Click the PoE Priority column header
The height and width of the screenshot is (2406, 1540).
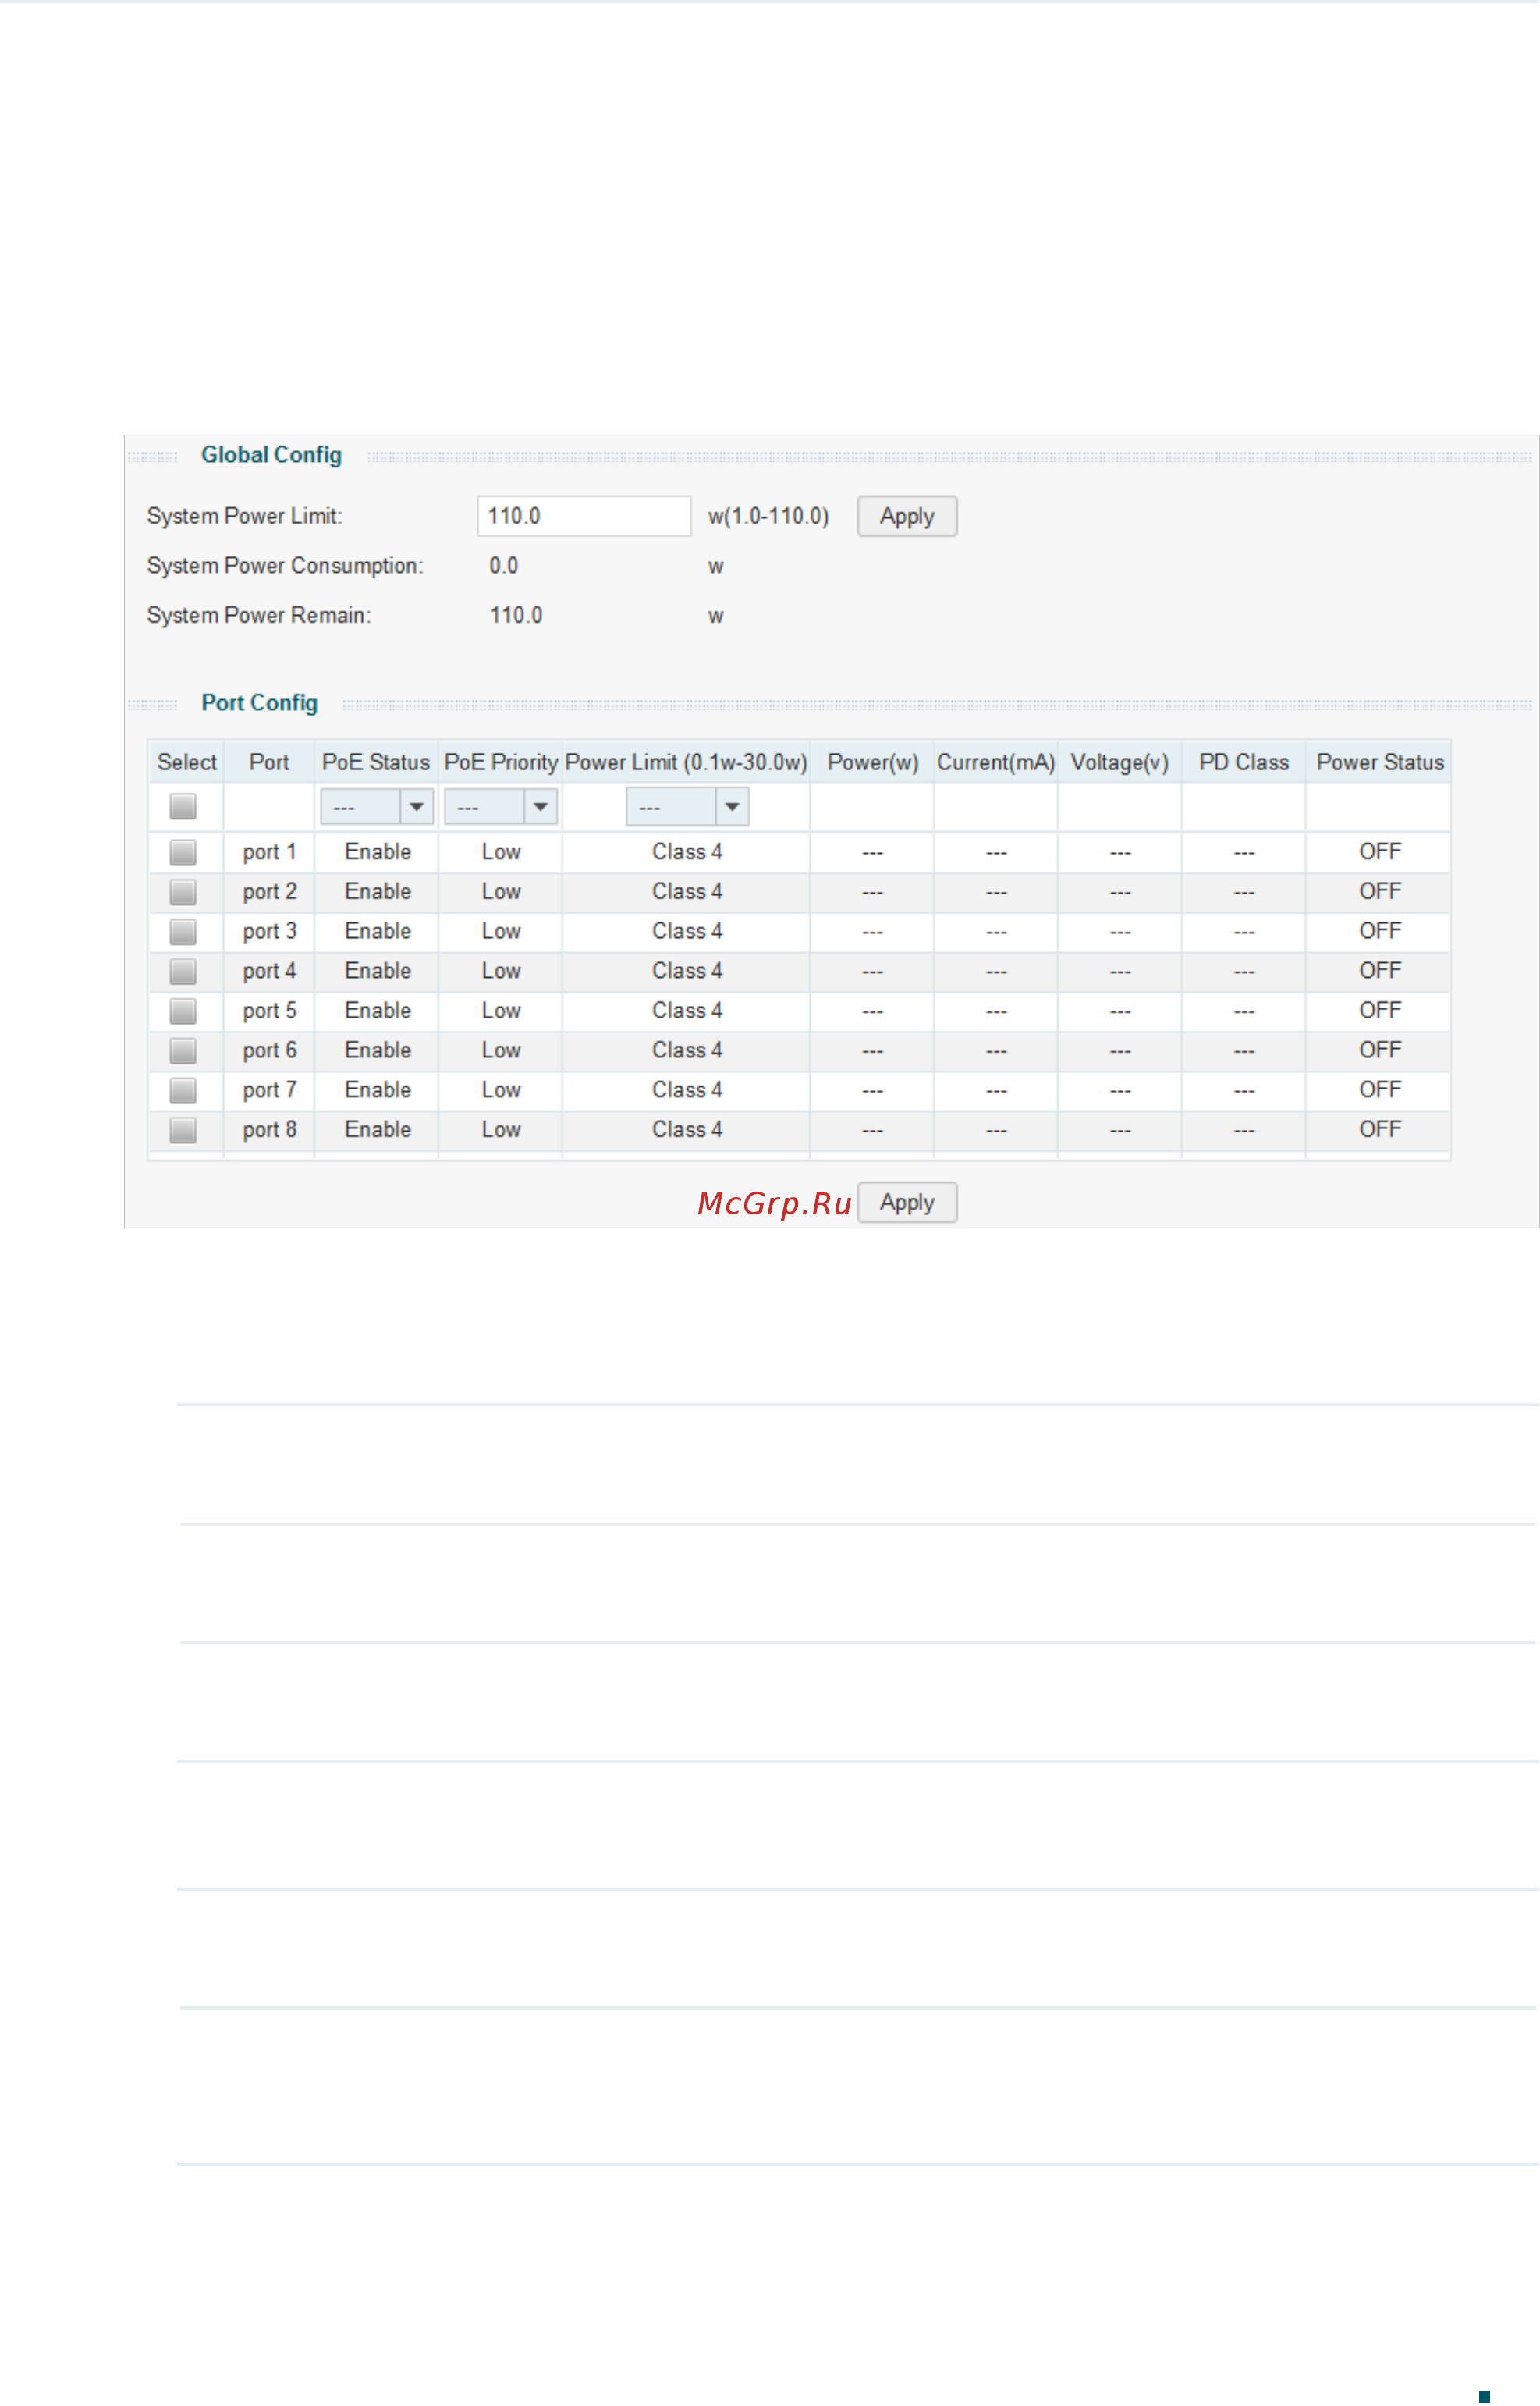(x=500, y=762)
